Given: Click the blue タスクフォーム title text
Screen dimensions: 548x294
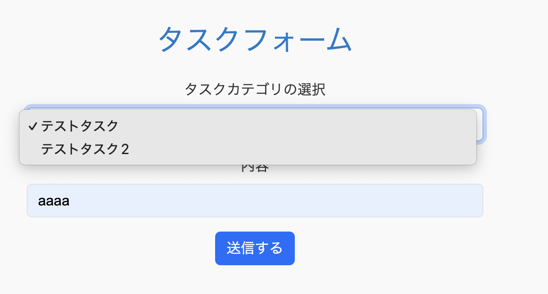Looking at the screenshot, I should (255, 39).
